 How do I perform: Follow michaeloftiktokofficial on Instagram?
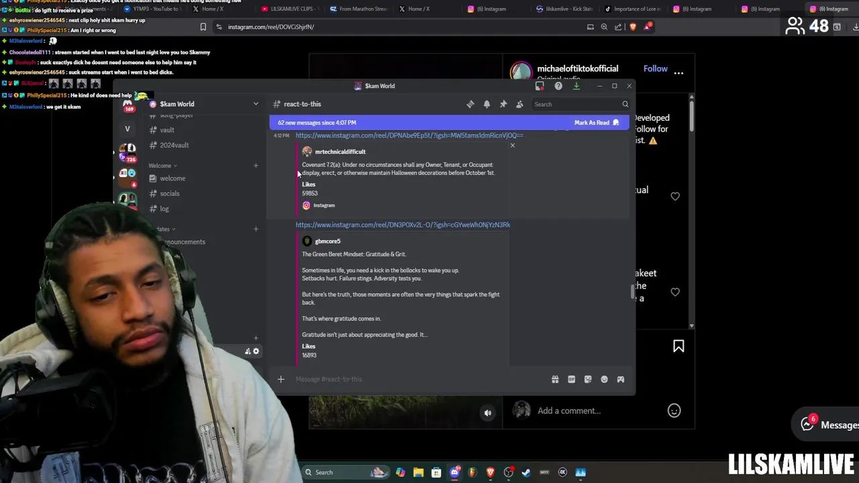click(x=656, y=68)
